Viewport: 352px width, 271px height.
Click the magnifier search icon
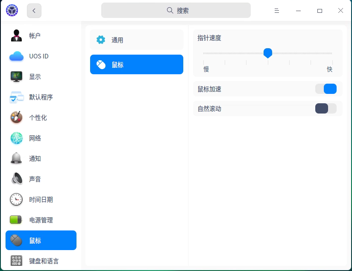point(170,10)
